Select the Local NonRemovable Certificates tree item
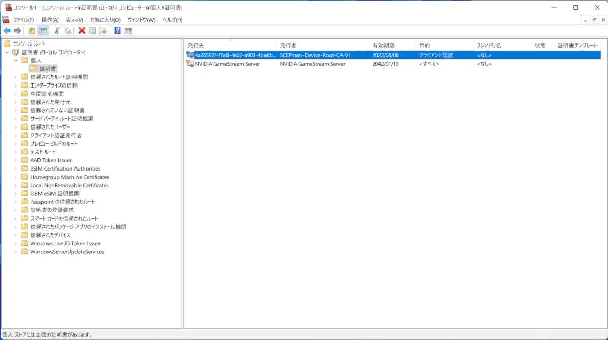 pyautogui.click(x=69, y=186)
